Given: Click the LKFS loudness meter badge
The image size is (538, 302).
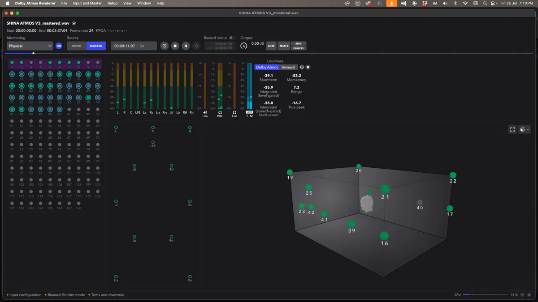Looking at the screenshot, I should pos(250,112).
